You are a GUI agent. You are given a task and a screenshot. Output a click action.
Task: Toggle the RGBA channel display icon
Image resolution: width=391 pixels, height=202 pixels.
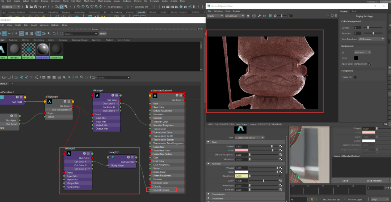pos(254,16)
